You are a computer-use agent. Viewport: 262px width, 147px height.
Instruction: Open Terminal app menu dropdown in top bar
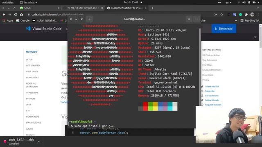(x=28, y=2)
